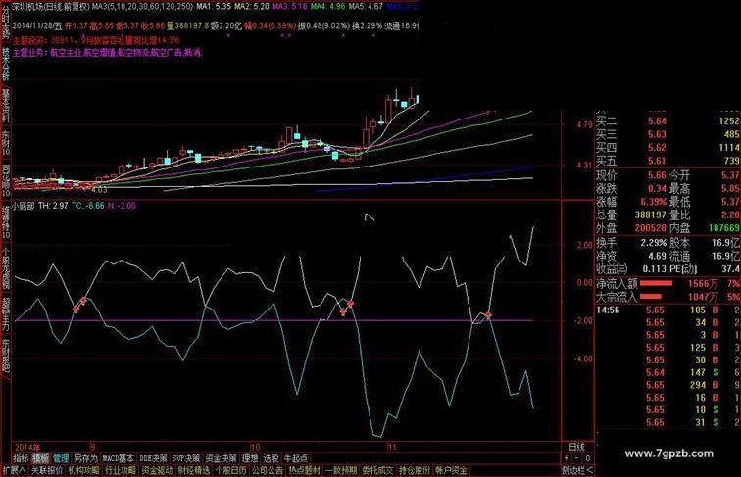Click the plus zoom-in button beside 日线
Screen dimensions: 741x477
[x=567, y=458]
